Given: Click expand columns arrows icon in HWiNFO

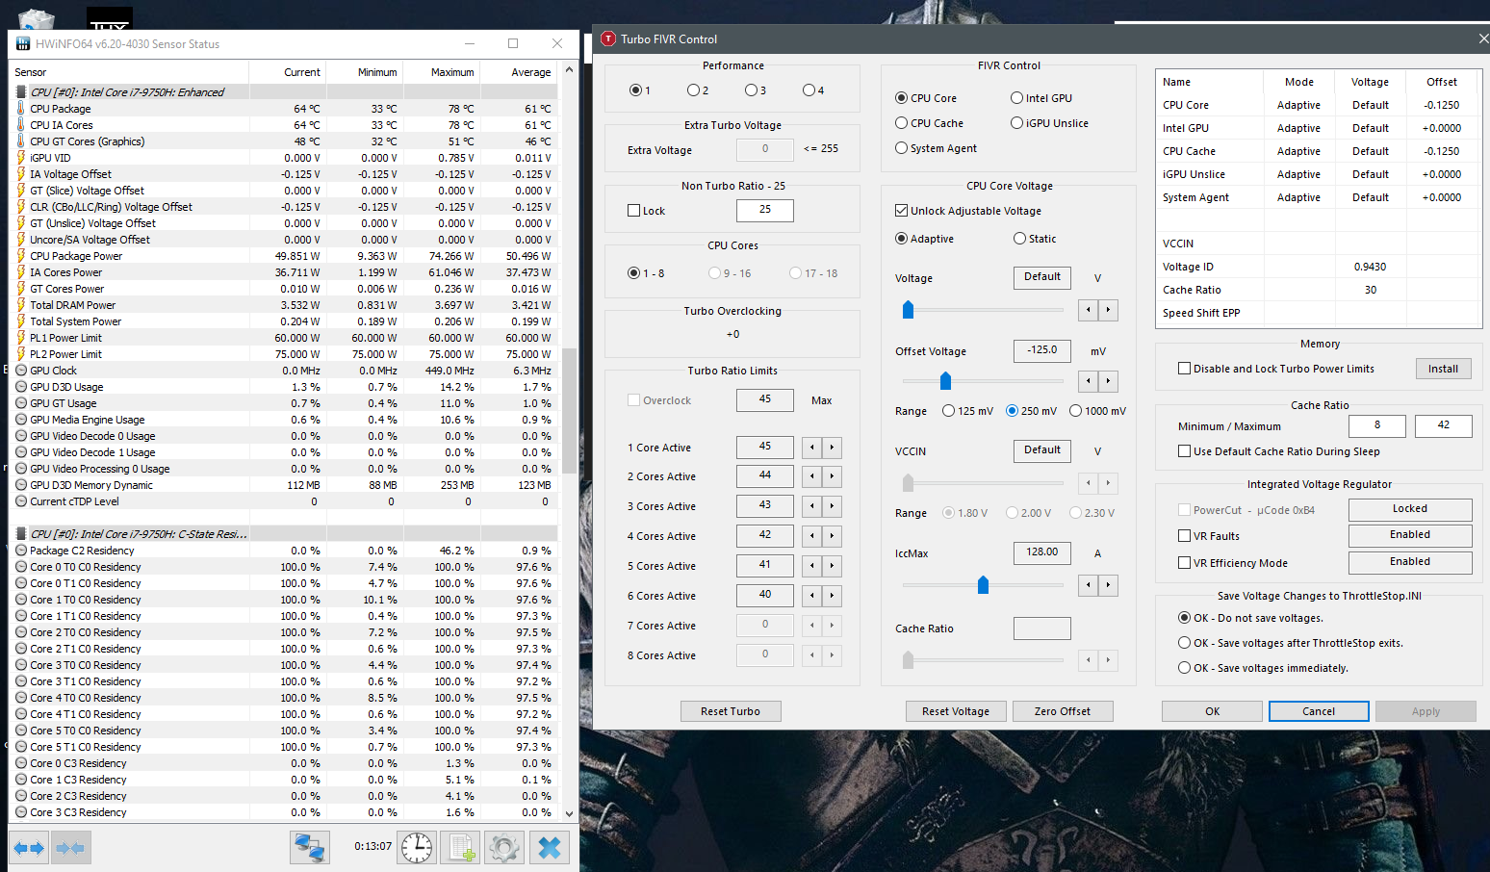Looking at the screenshot, I should coord(28,848).
